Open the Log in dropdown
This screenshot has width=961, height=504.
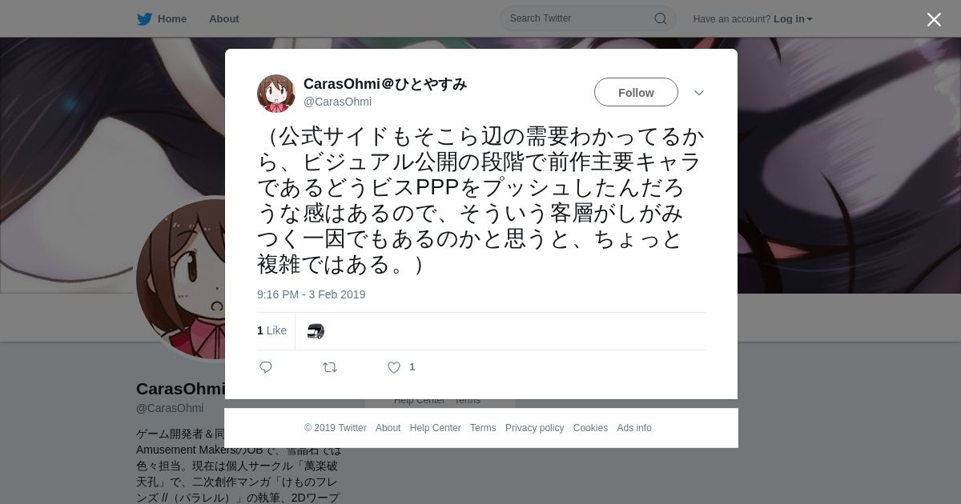793,19
